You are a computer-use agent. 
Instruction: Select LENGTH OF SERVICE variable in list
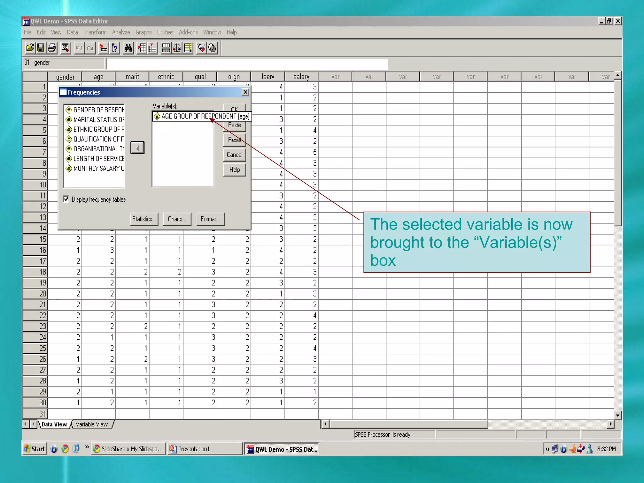pos(94,158)
